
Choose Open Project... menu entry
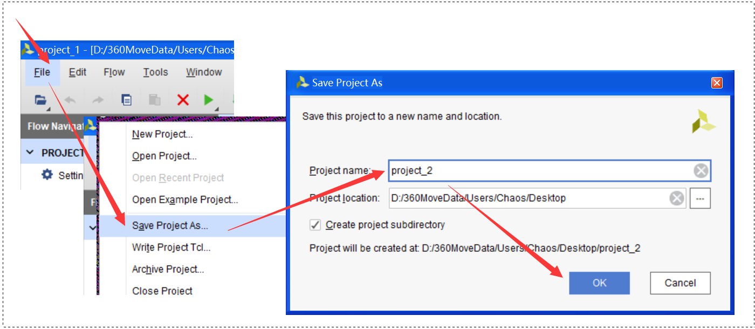(164, 156)
